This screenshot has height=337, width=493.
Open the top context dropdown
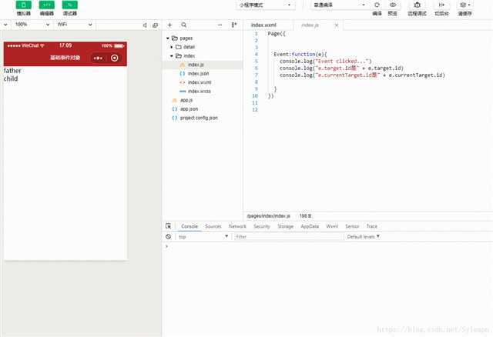tap(203, 237)
